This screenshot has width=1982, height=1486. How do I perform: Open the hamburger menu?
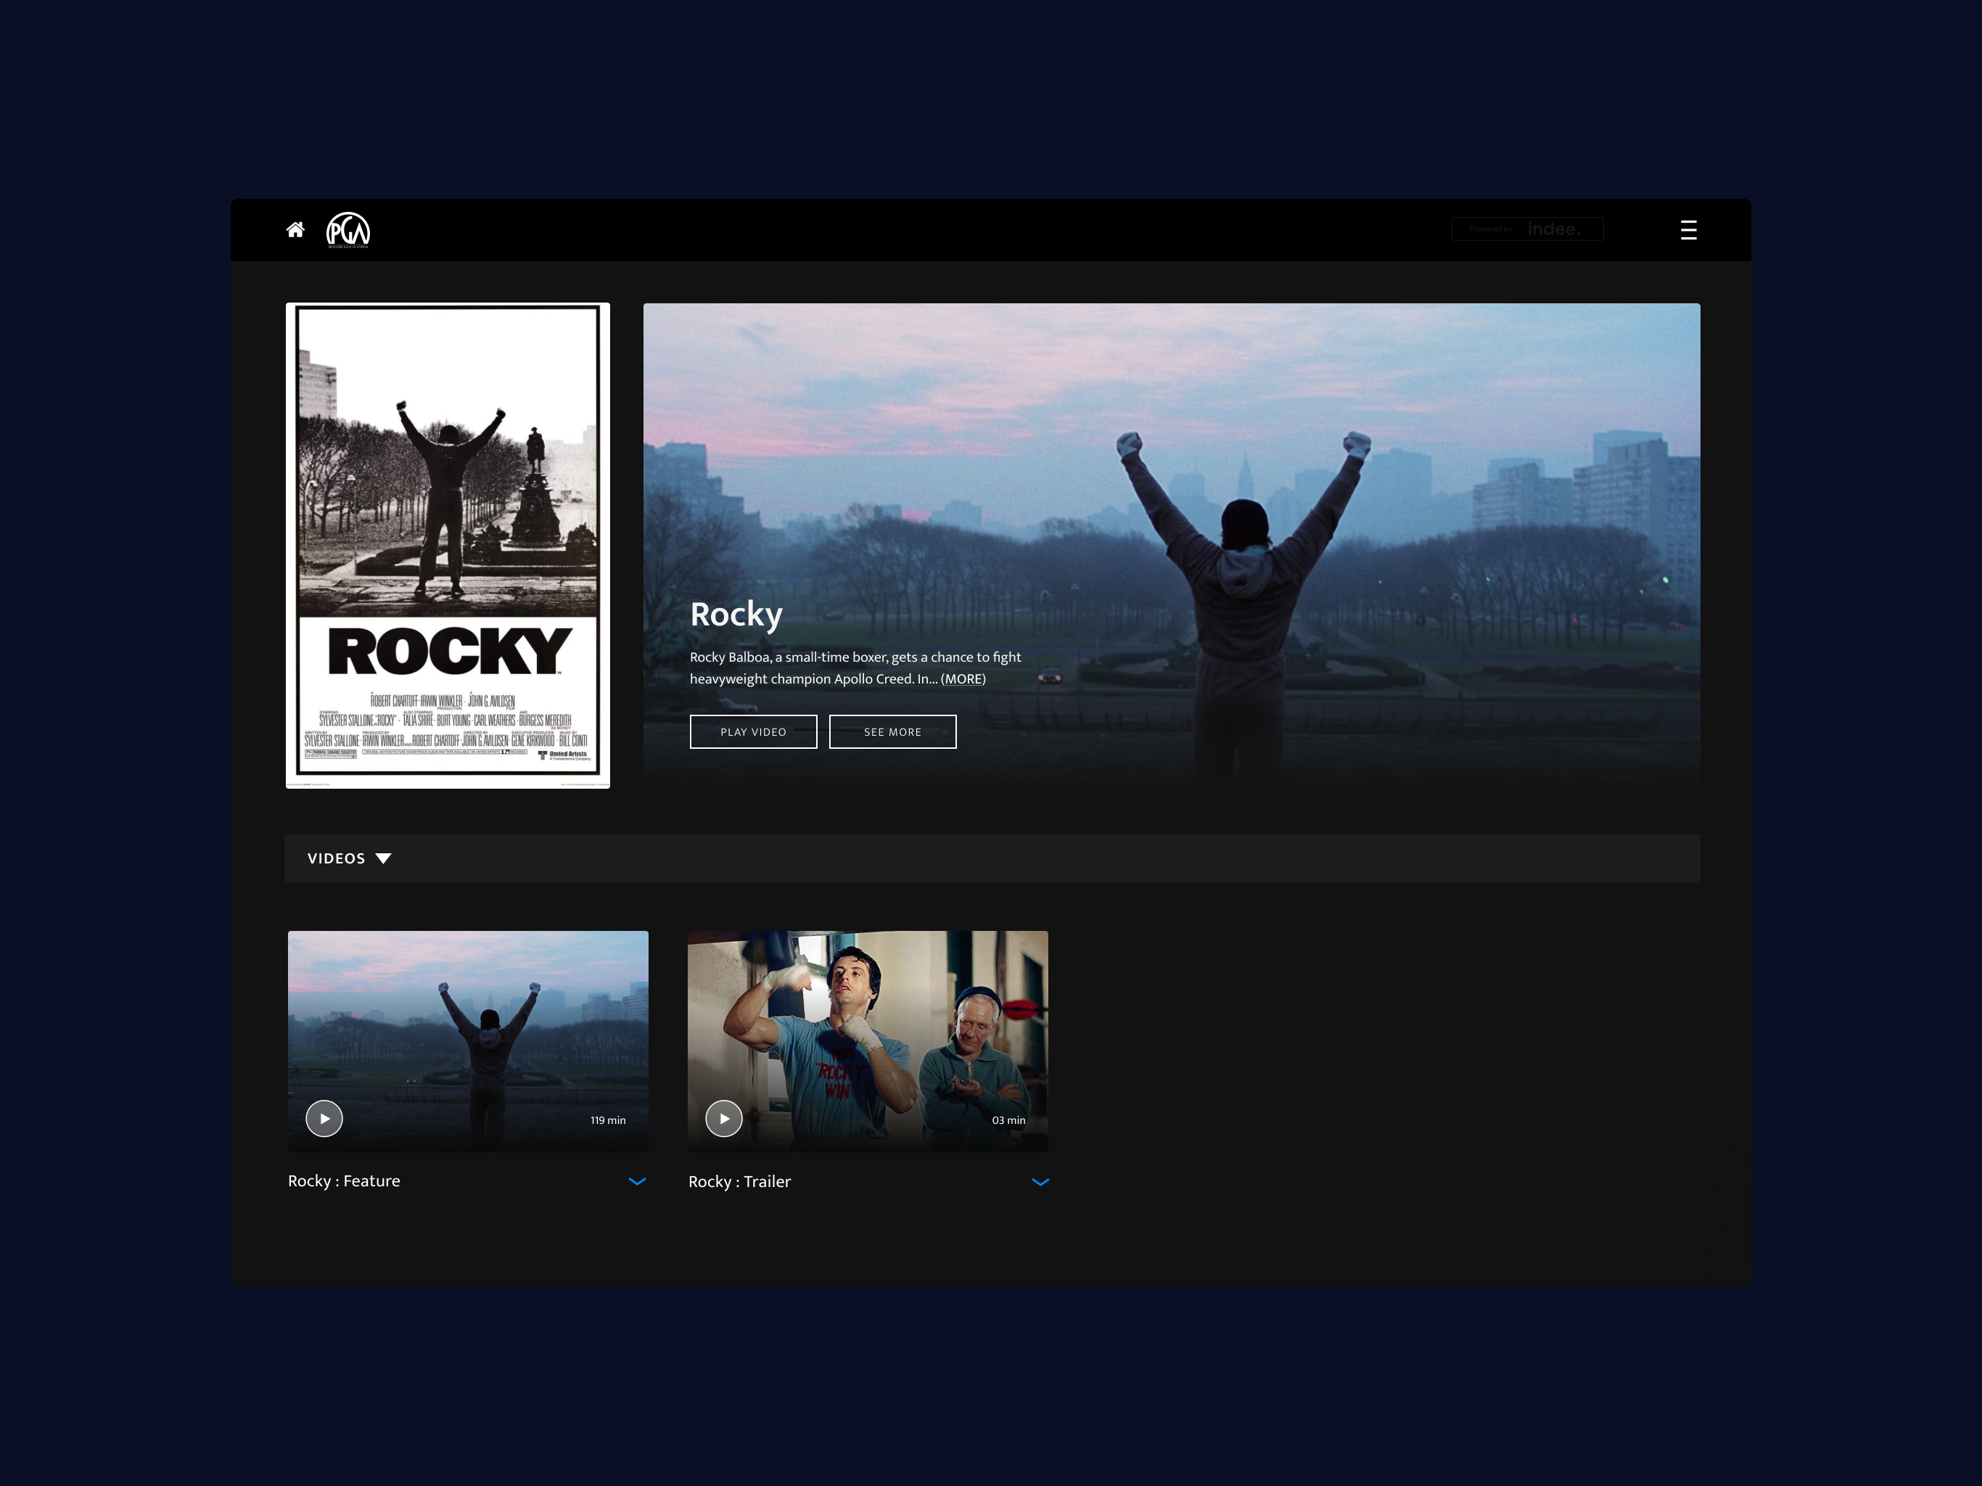pyautogui.click(x=1688, y=230)
